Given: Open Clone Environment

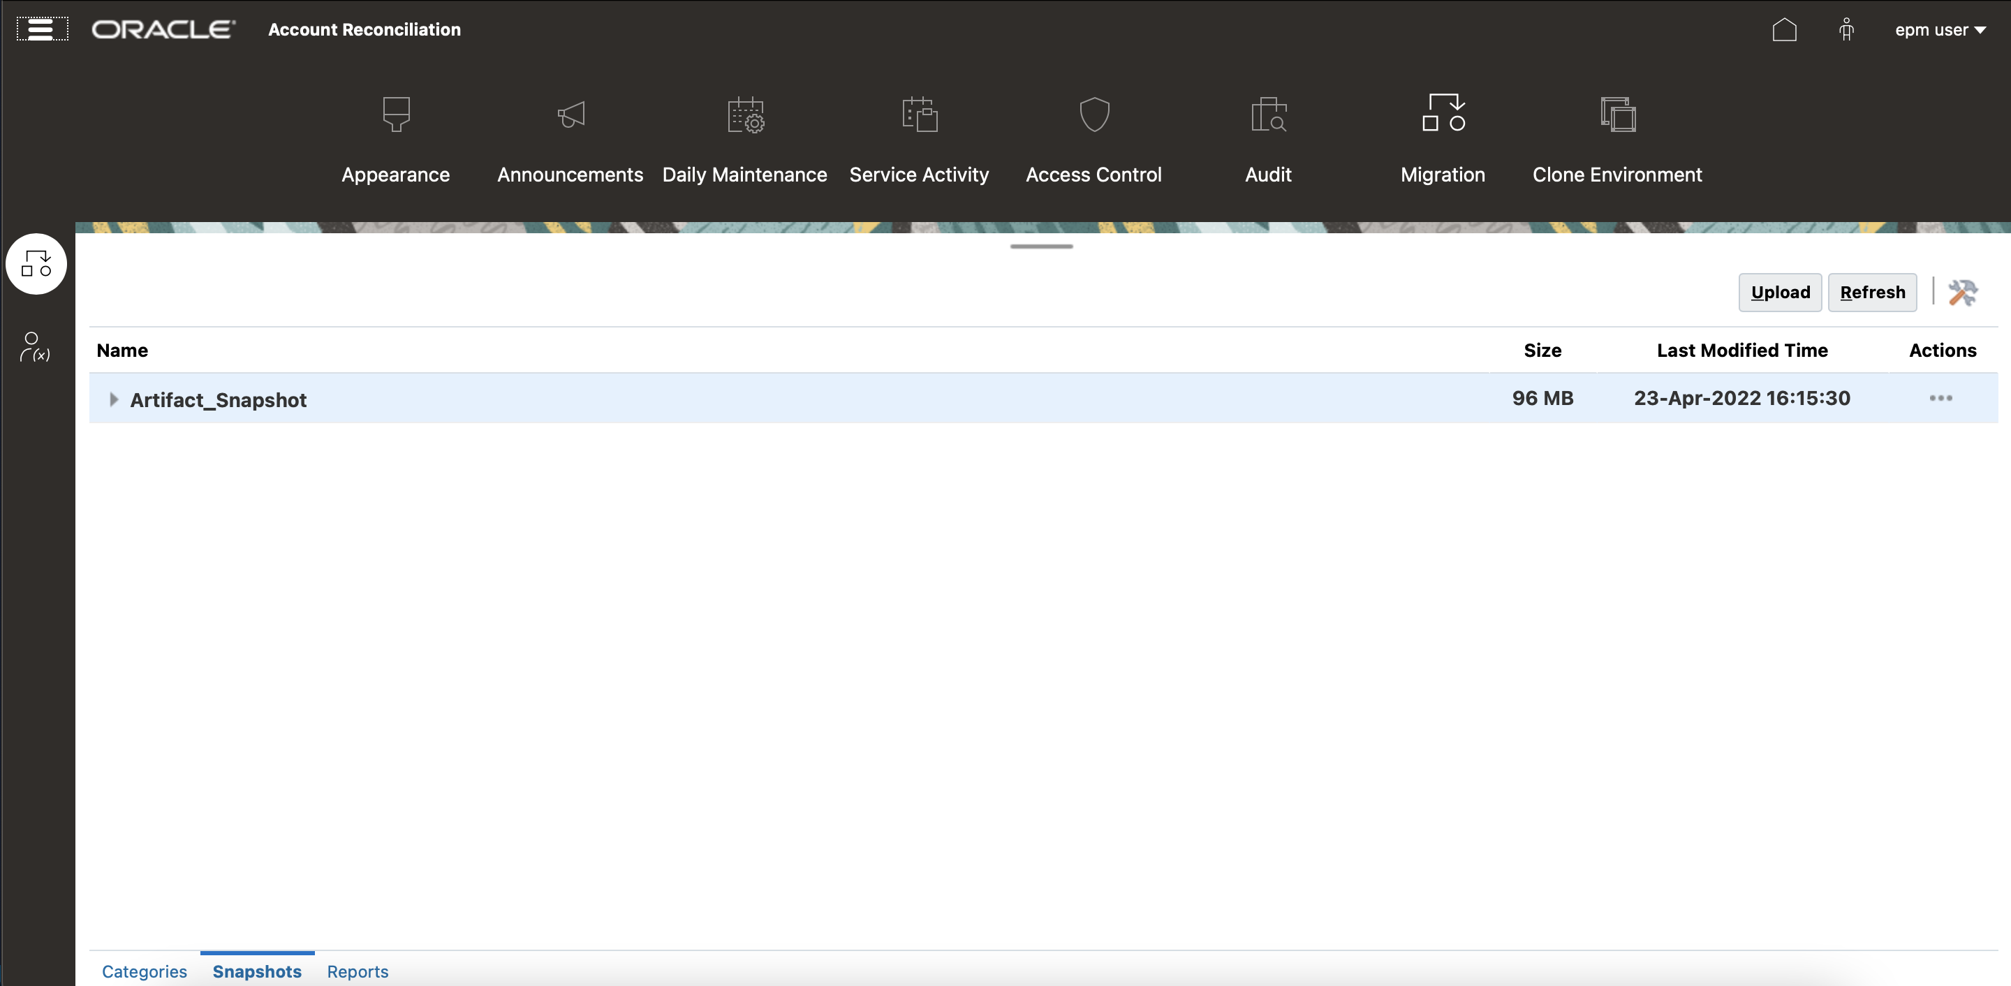Looking at the screenshot, I should tap(1616, 140).
